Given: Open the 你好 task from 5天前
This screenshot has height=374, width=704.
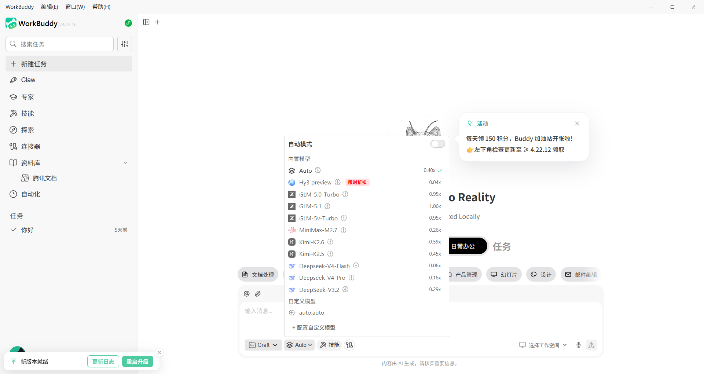Looking at the screenshot, I should [69, 230].
